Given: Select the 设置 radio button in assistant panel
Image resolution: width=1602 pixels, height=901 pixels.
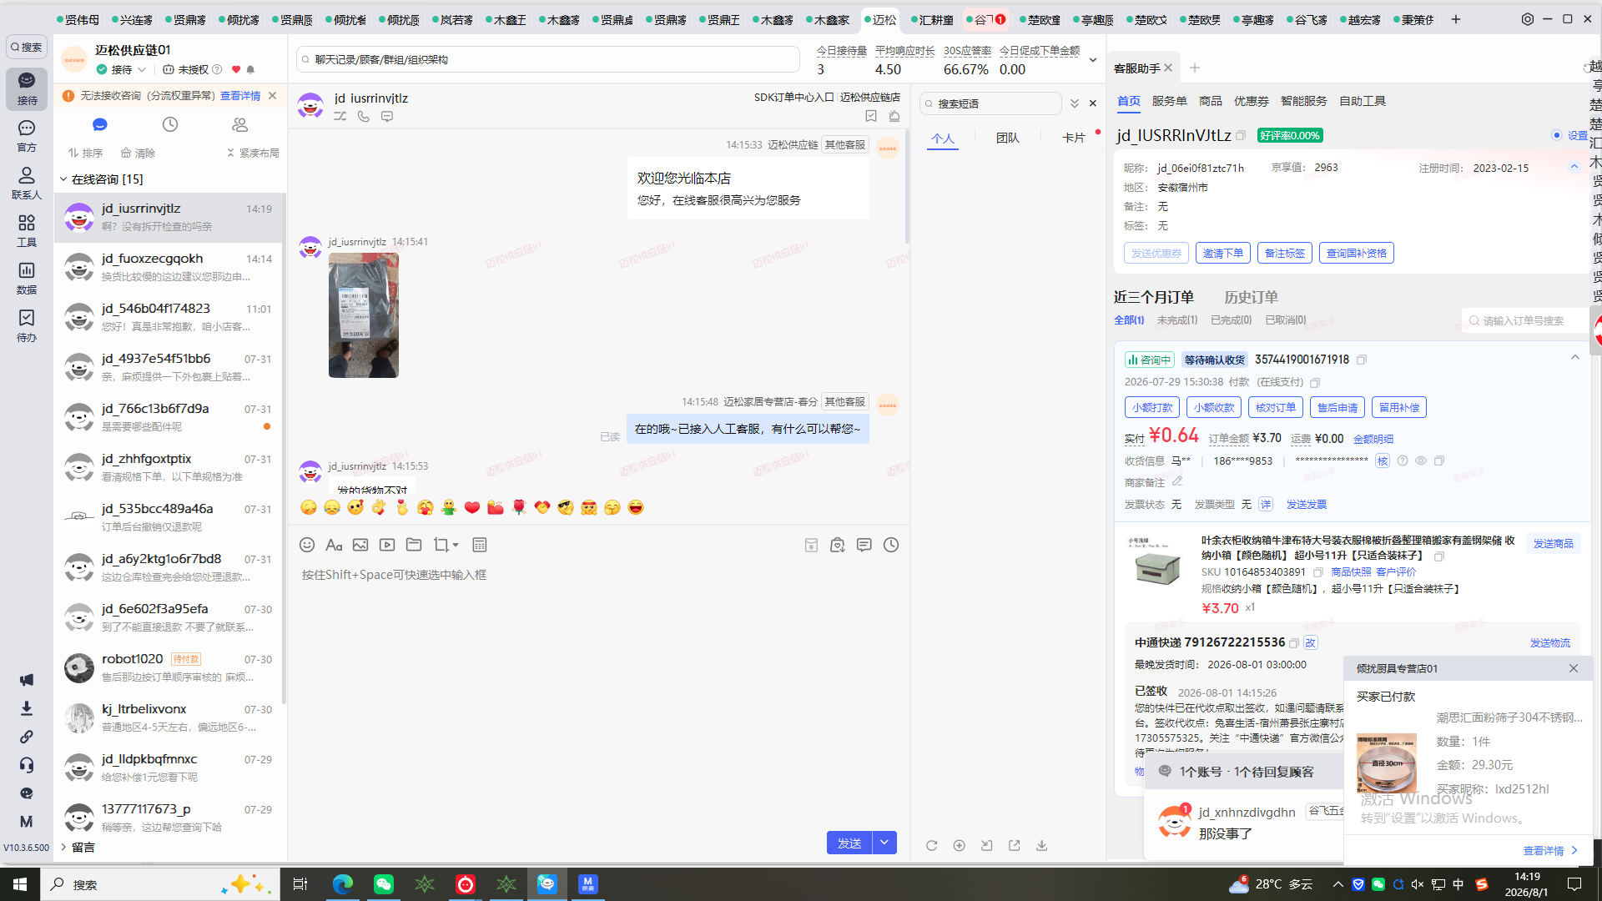Looking at the screenshot, I should tap(1557, 135).
